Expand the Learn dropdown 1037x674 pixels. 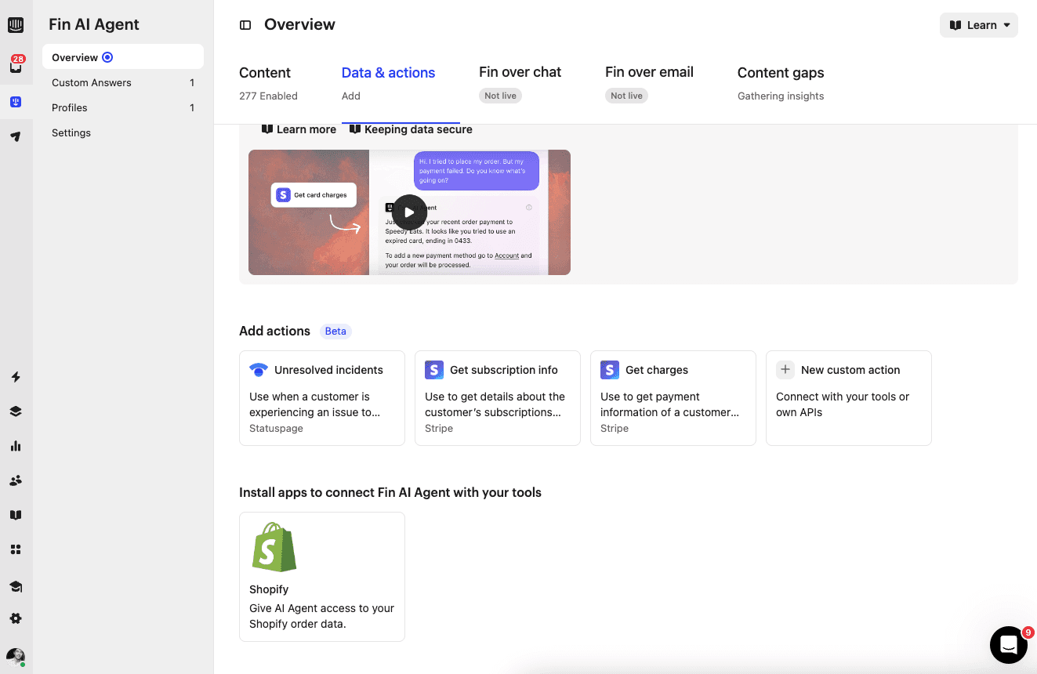coord(978,25)
